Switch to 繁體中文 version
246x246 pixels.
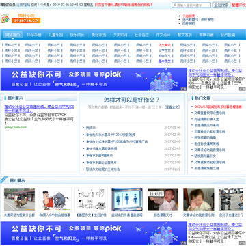coord(238,5)
